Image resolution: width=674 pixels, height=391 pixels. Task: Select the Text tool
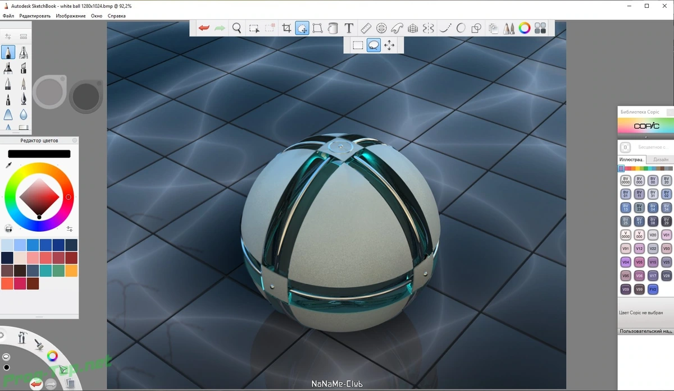click(349, 28)
